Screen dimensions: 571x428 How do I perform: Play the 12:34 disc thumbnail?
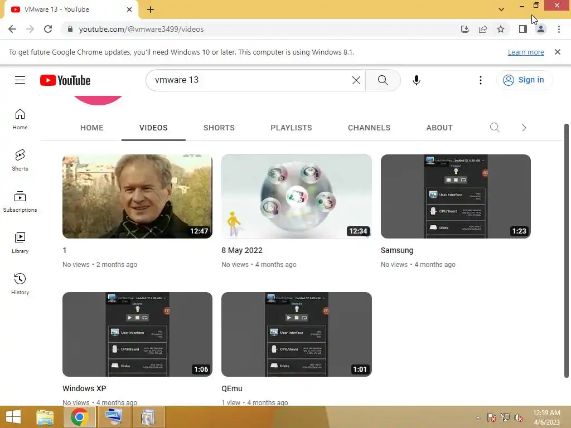pyautogui.click(x=297, y=197)
